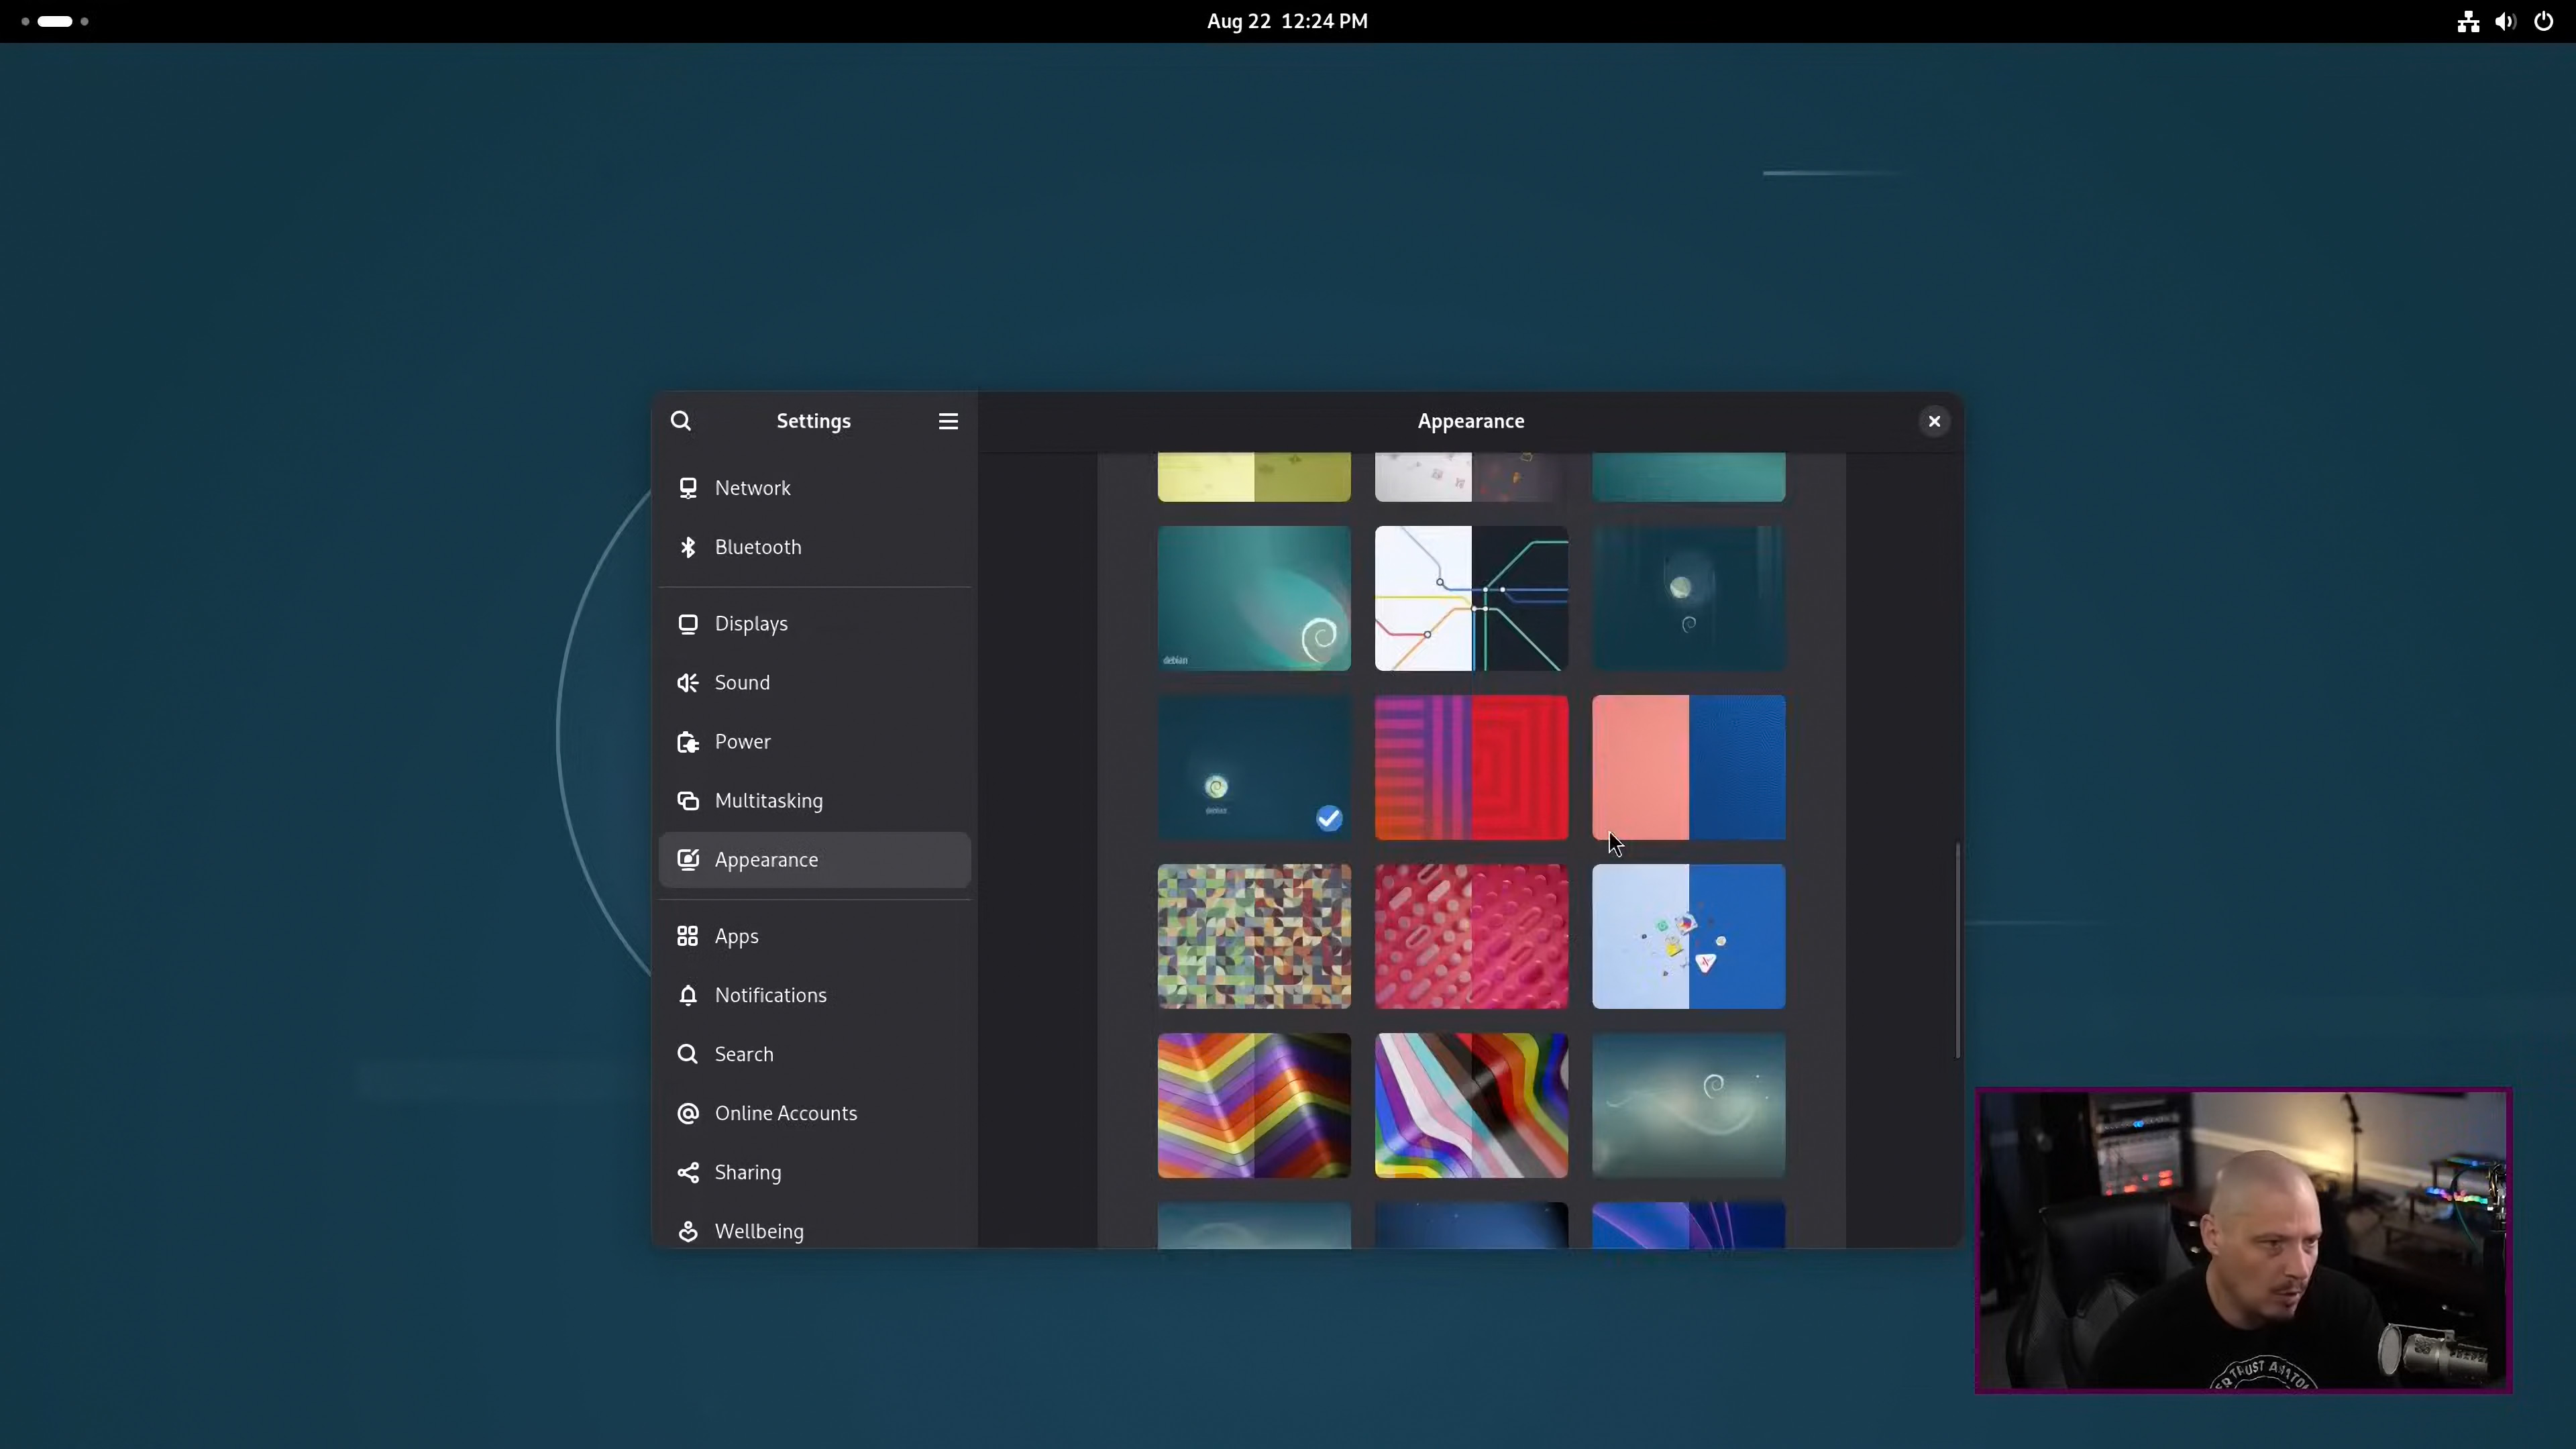Switch to the Power panel
The image size is (2576, 1449).
click(815, 742)
